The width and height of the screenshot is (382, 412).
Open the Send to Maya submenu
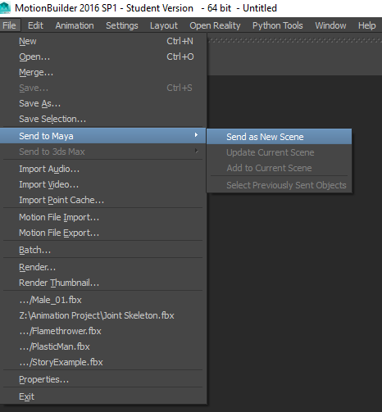[x=102, y=136]
